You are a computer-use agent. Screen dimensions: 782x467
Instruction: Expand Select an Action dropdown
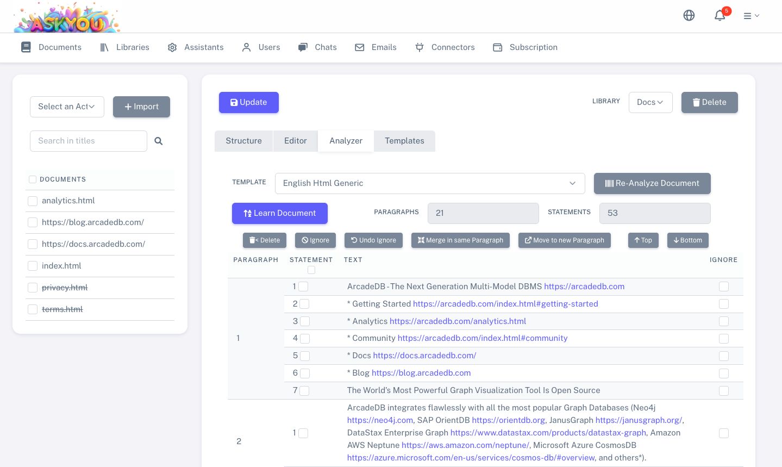(x=67, y=107)
